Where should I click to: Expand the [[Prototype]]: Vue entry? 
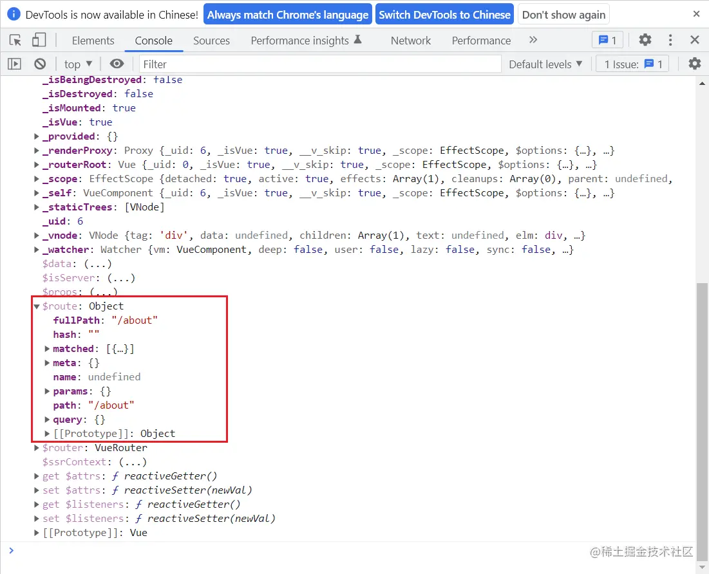37,532
